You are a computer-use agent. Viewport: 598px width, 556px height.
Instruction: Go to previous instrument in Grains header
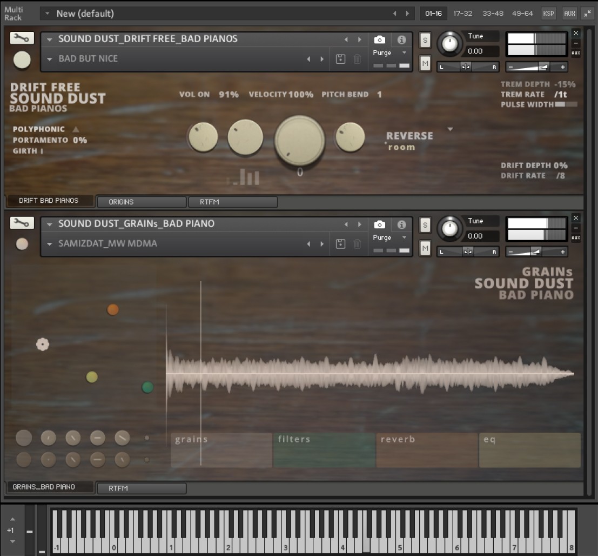[x=346, y=224]
